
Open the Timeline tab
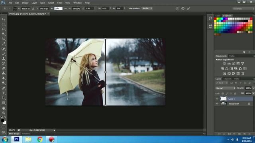pos(26,134)
